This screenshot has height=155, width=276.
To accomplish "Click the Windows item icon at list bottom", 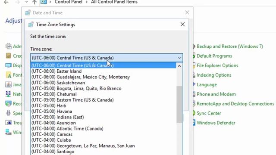I will tap(8, 132).
